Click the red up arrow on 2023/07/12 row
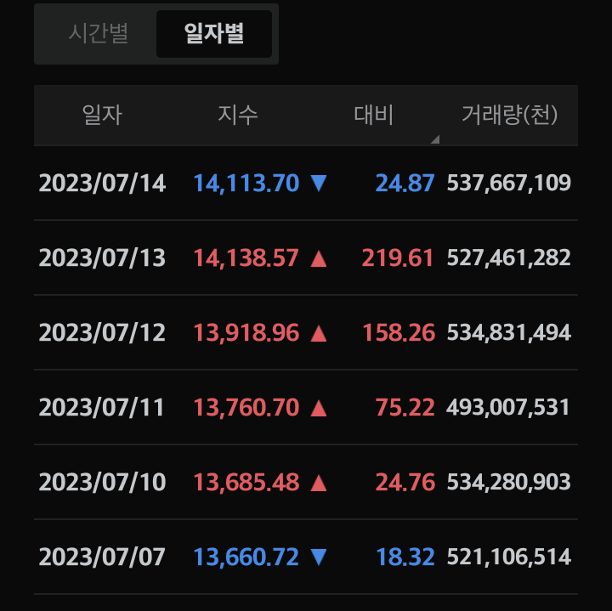This screenshot has width=612, height=611. point(319,333)
